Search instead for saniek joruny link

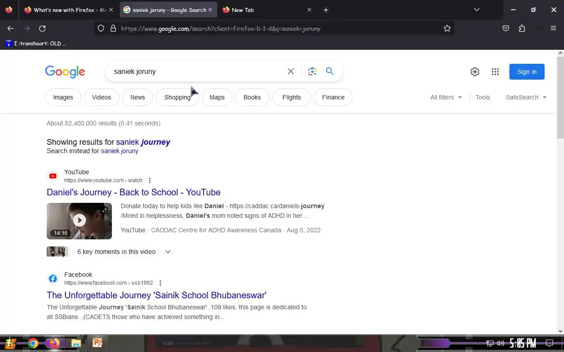click(119, 151)
